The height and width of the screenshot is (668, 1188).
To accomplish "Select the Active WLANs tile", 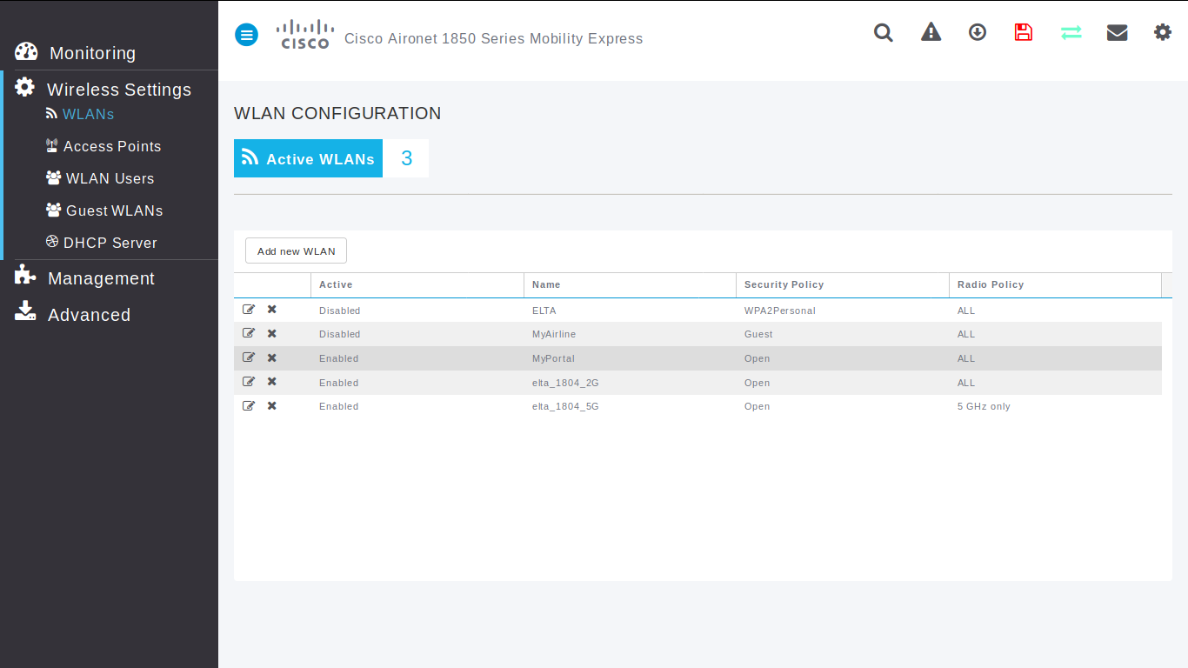I will [309, 158].
